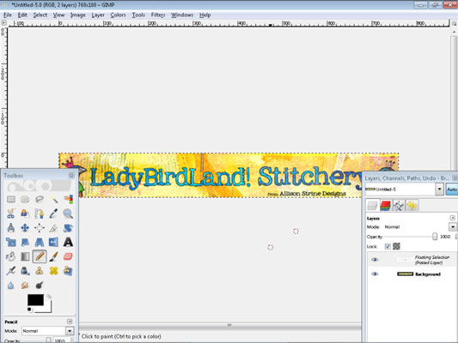Toggle the lock alpha channel icon
The height and width of the screenshot is (343, 458).
coord(396,247)
